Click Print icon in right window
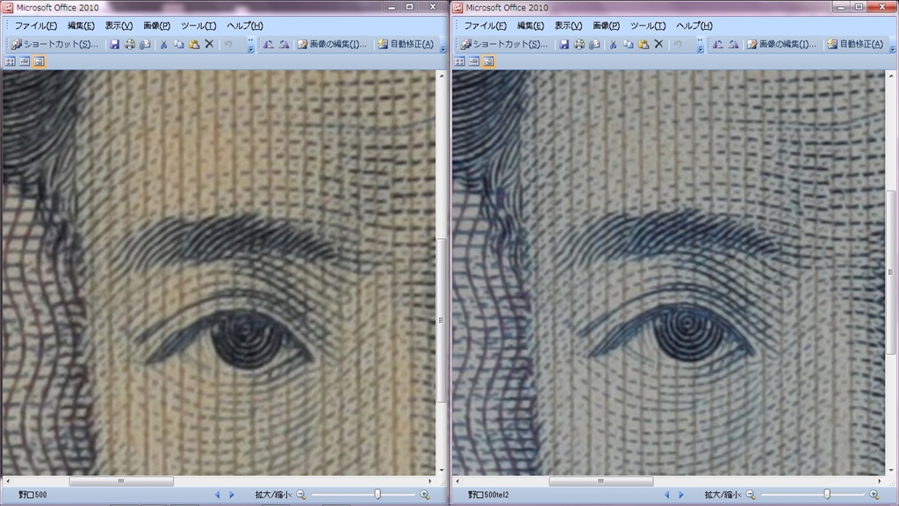 point(579,44)
